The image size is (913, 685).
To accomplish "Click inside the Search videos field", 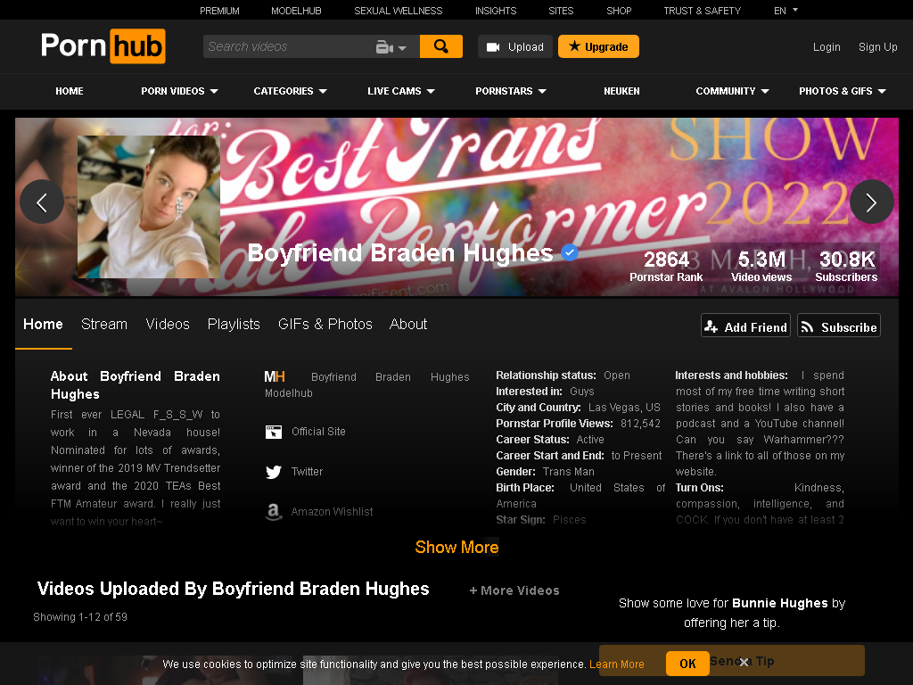I will tap(288, 46).
